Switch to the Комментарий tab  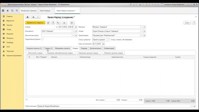click(109, 49)
